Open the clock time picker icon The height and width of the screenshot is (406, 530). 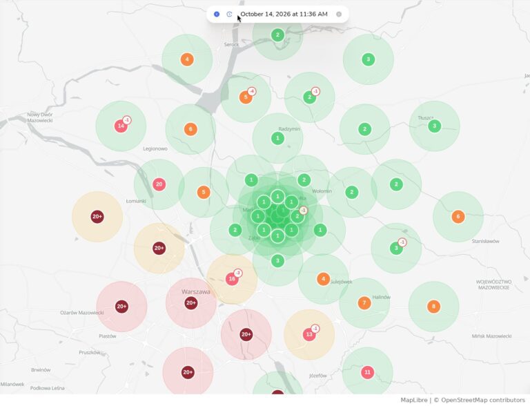coord(229,14)
